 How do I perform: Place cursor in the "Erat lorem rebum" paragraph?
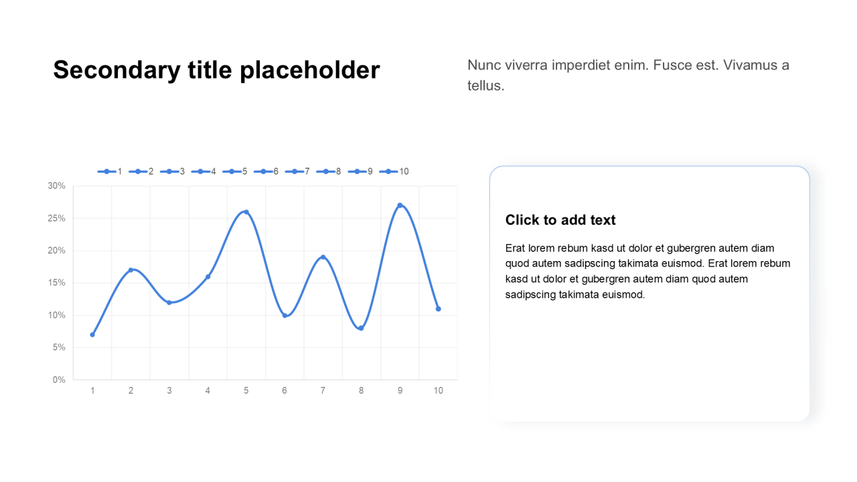[x=647, y=271]
